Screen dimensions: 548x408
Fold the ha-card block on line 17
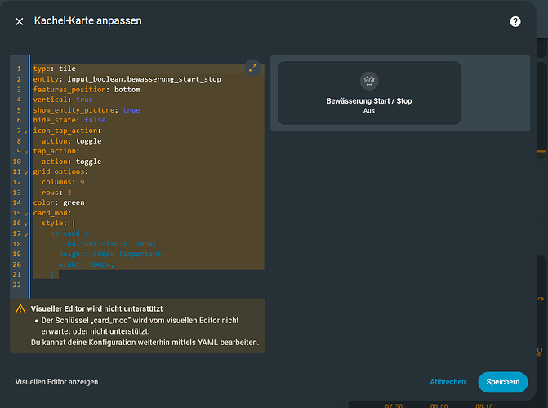[x=26, y=233]
